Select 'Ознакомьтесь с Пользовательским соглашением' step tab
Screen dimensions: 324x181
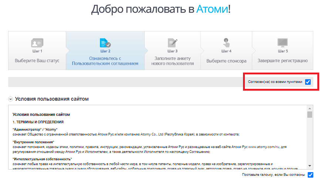point(105,50)
